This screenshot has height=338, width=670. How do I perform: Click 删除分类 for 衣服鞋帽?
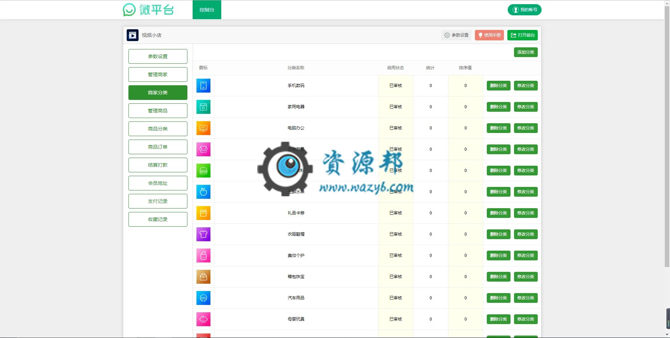pyautogui.click(x=498, y=234)
